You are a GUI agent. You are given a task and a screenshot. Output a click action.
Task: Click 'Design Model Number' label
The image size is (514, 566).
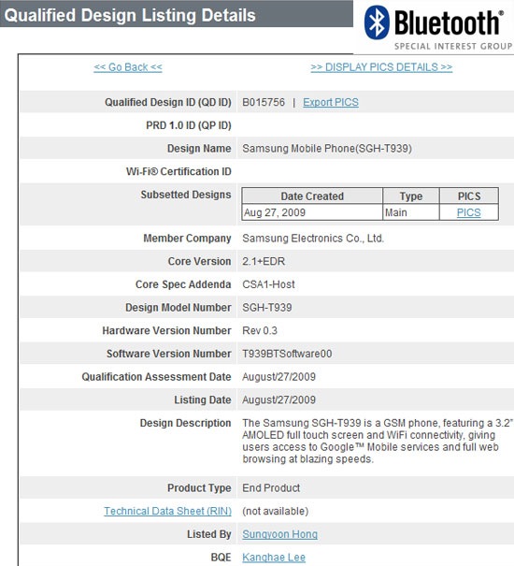(x=178, y=307)
